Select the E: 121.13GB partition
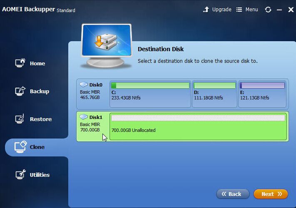 click(x=262, y=94)
